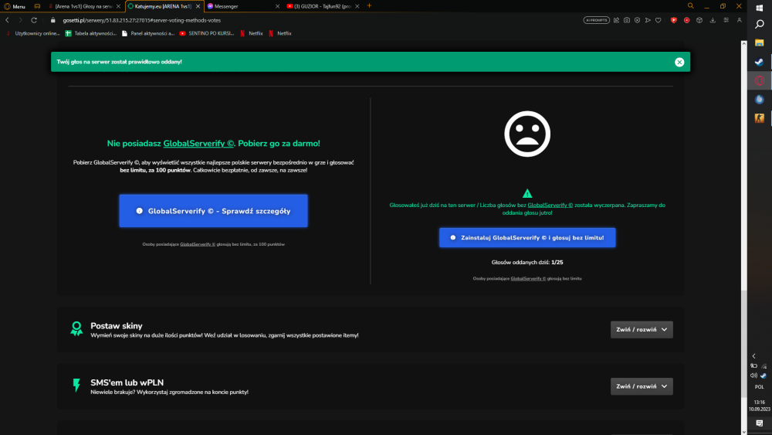The image size is (772, 435).
Task: Click the tab search magnifier icon
Action: coord(690,6)
